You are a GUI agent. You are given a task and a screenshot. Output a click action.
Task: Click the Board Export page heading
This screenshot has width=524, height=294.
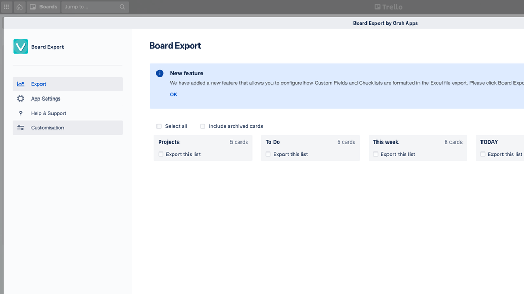point(175,46)
